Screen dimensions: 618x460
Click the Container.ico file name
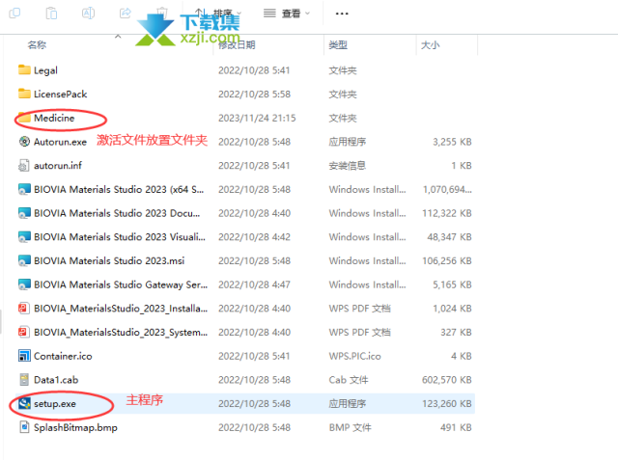click(63, 356)
